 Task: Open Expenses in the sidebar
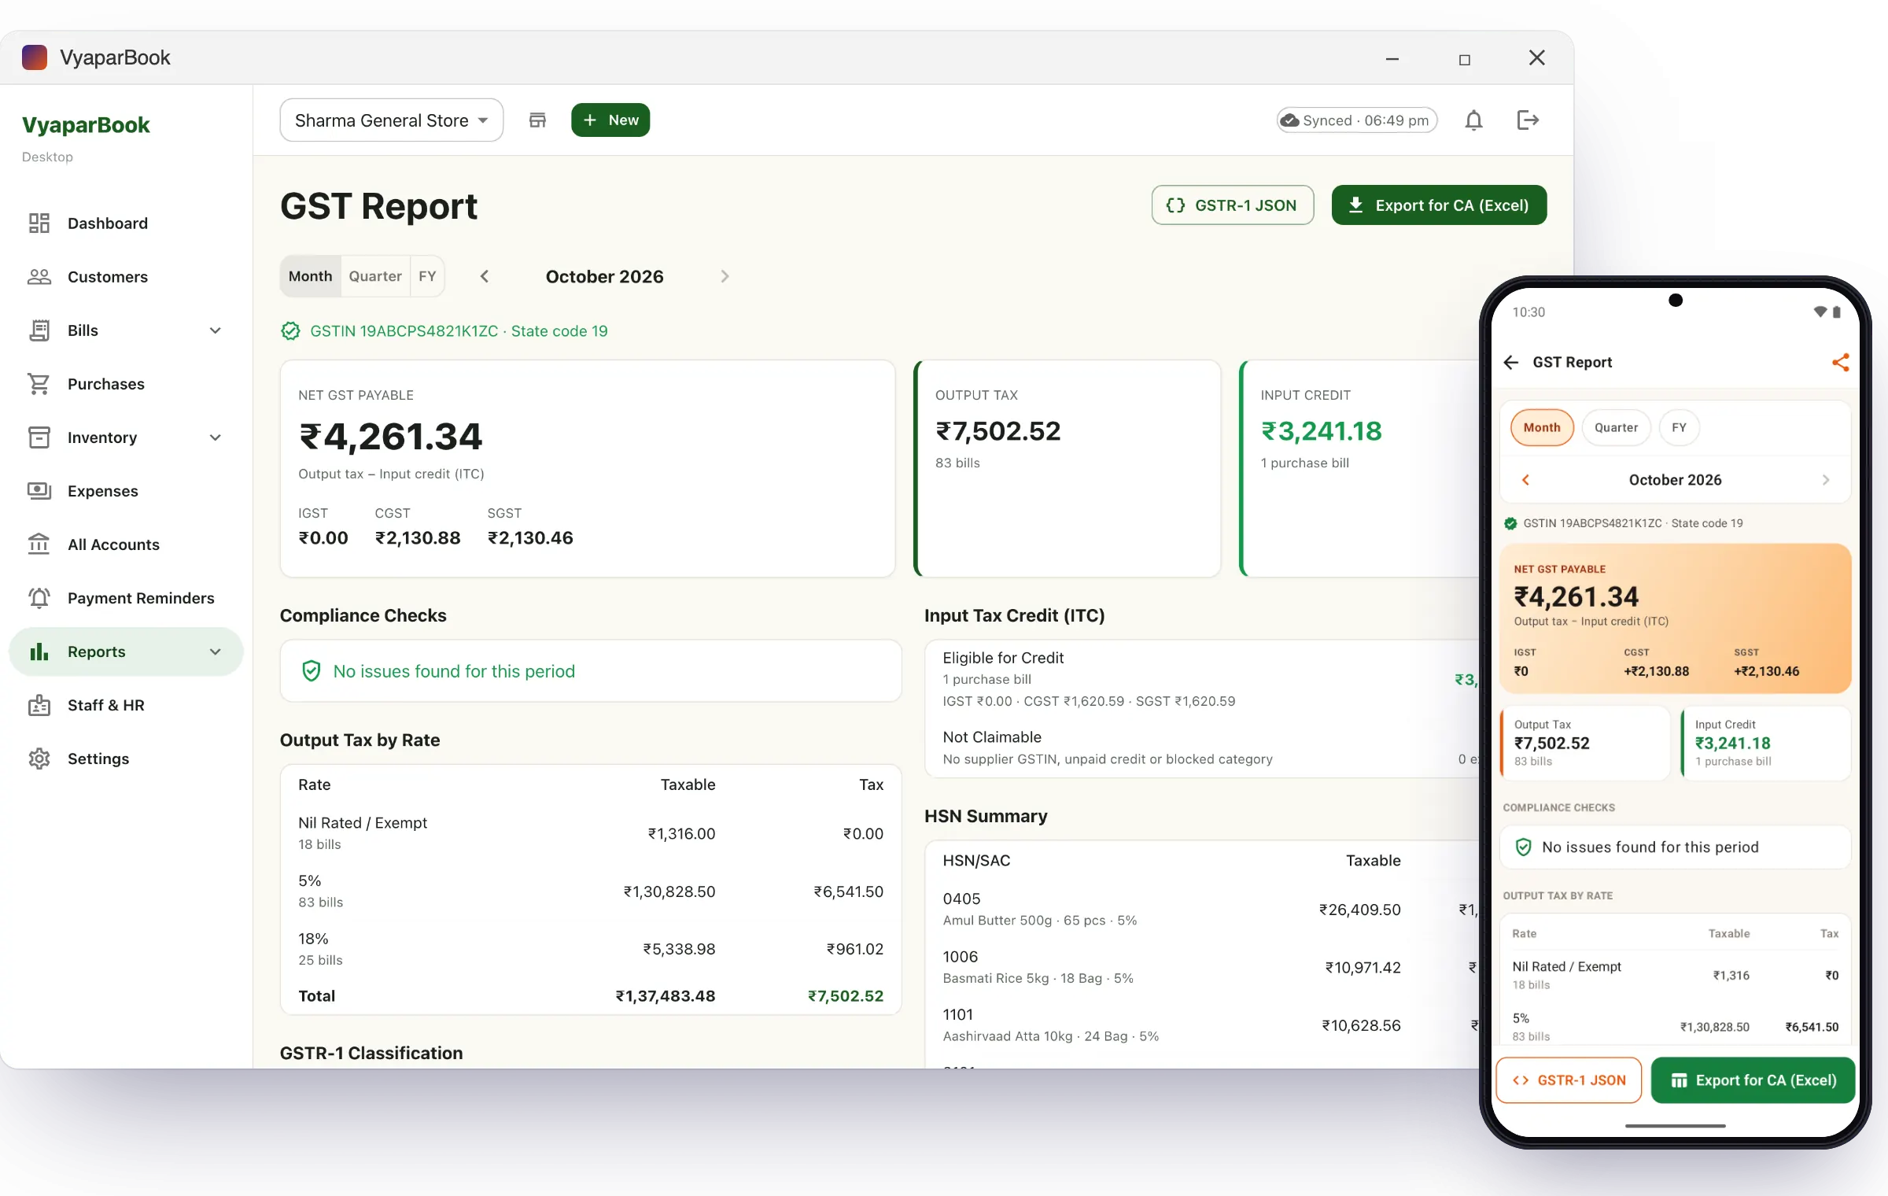pos(126,491)
